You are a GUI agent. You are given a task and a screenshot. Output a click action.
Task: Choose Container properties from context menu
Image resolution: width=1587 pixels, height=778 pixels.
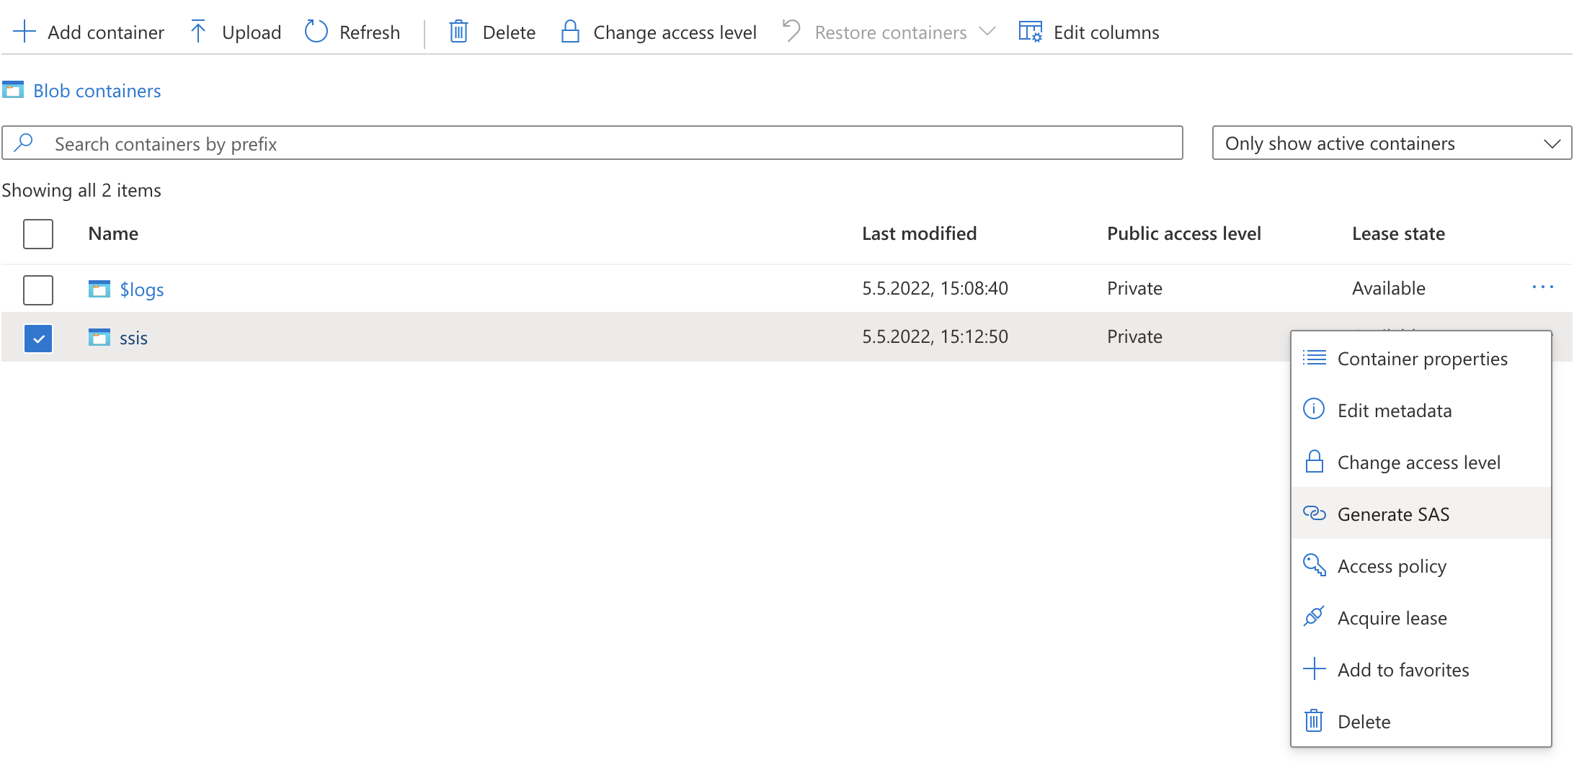coord(1421,358)
